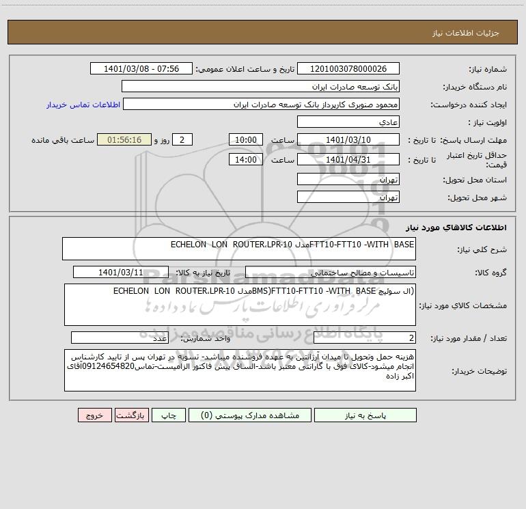The width and height of the screenshot is (526, 509).
Task: Click the priority field عادی
Action: click(348, 122)
